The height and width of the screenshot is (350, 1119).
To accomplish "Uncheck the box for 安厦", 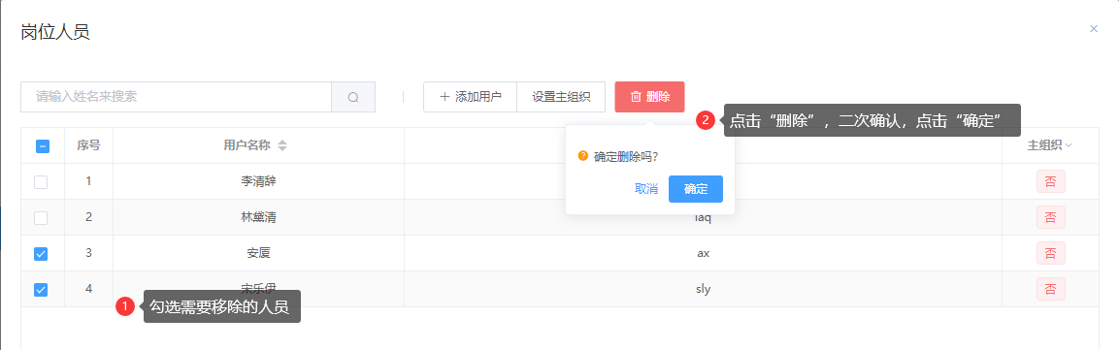I will (x=42, y=253).
